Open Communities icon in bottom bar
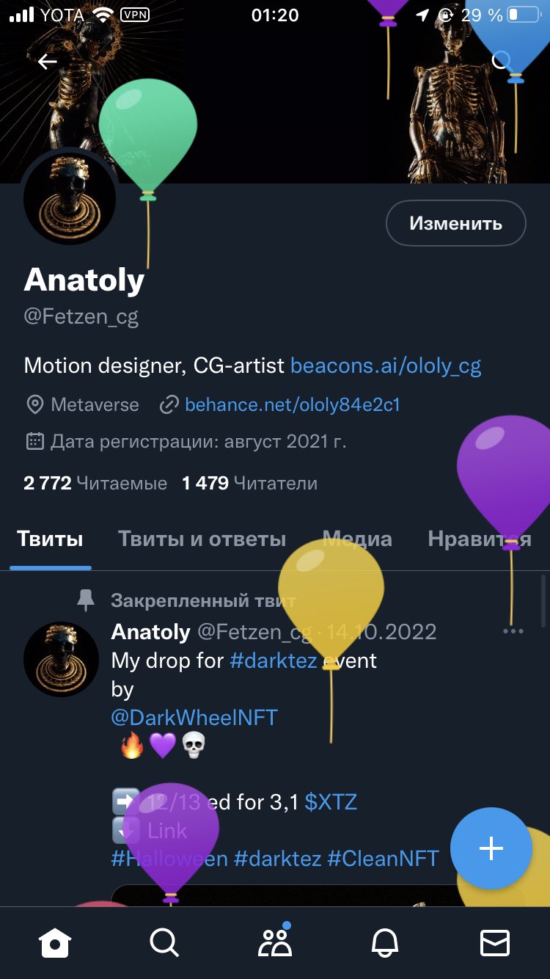550x979 pixels. click(275, 942)
